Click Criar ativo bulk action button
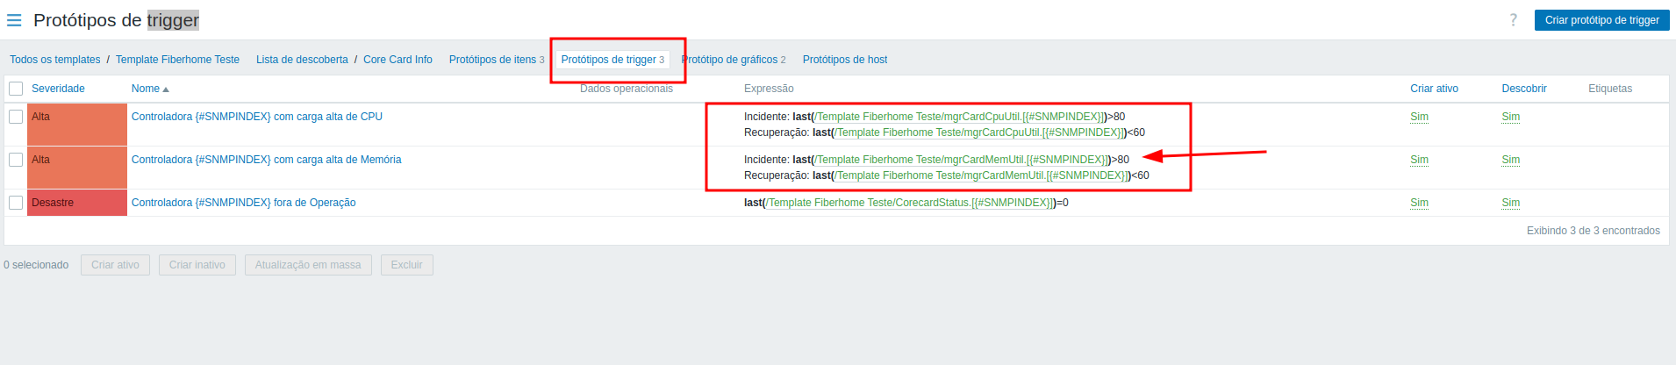Screen dimensions: 1676x365 115,265
